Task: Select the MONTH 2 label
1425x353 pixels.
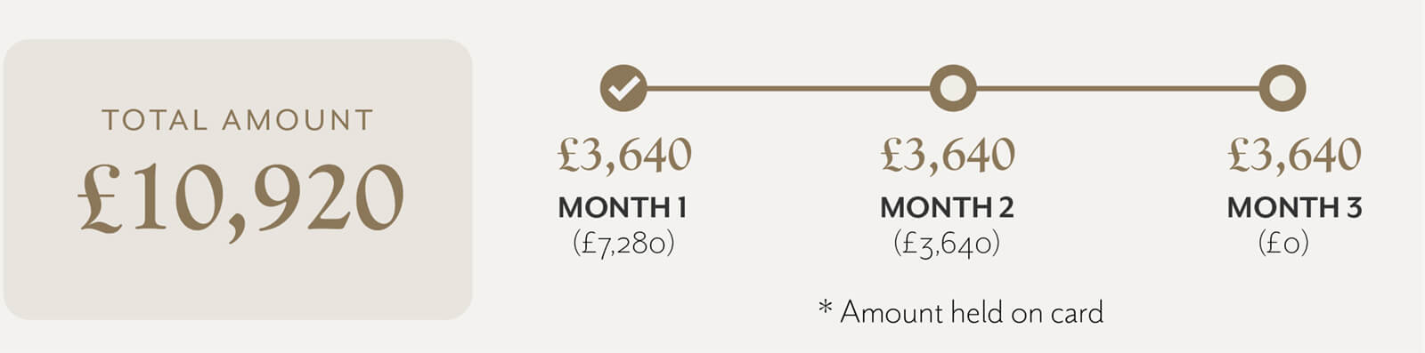Action: (x=947, y=207)
